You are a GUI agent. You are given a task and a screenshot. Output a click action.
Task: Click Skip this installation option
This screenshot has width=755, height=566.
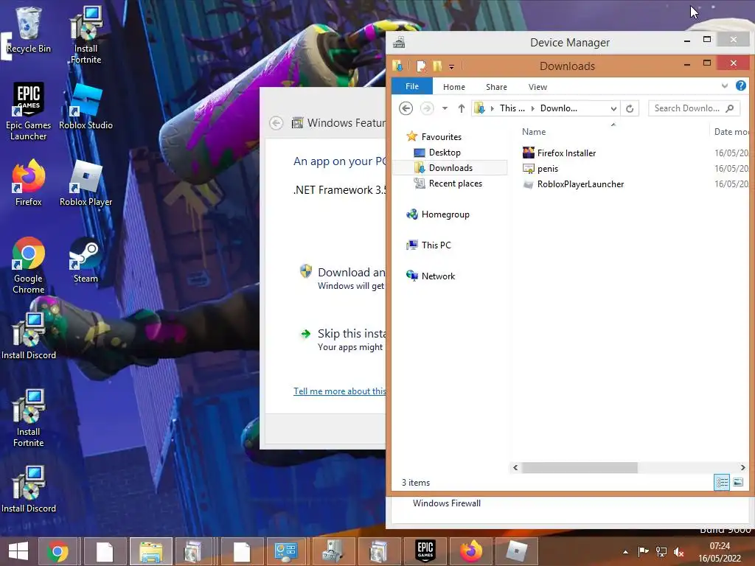point(343,339)
